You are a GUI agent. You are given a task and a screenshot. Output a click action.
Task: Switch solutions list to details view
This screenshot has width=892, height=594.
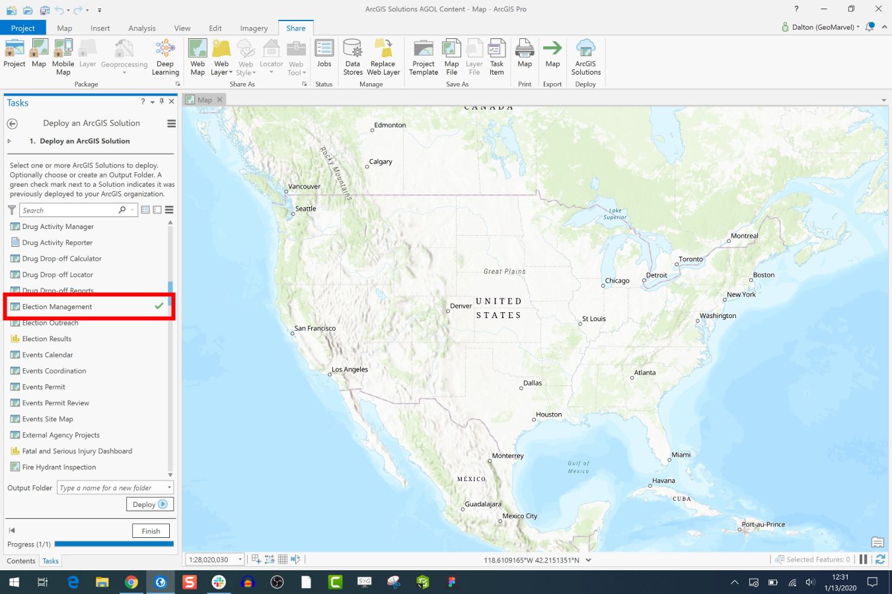[x=145, y=210]
